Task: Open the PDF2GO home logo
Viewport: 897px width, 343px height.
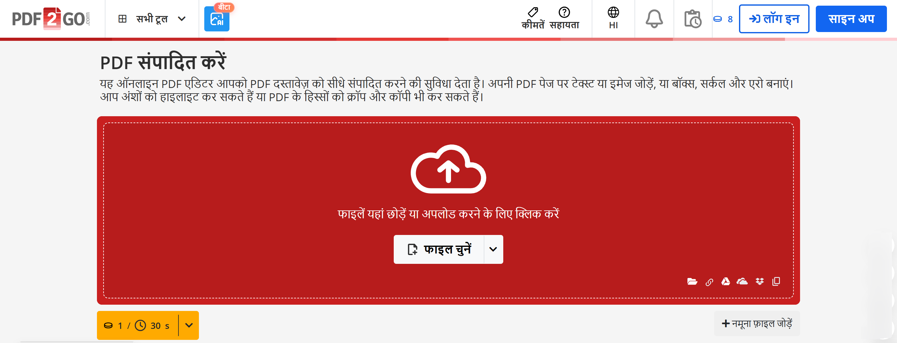Action: pos(51,19)
